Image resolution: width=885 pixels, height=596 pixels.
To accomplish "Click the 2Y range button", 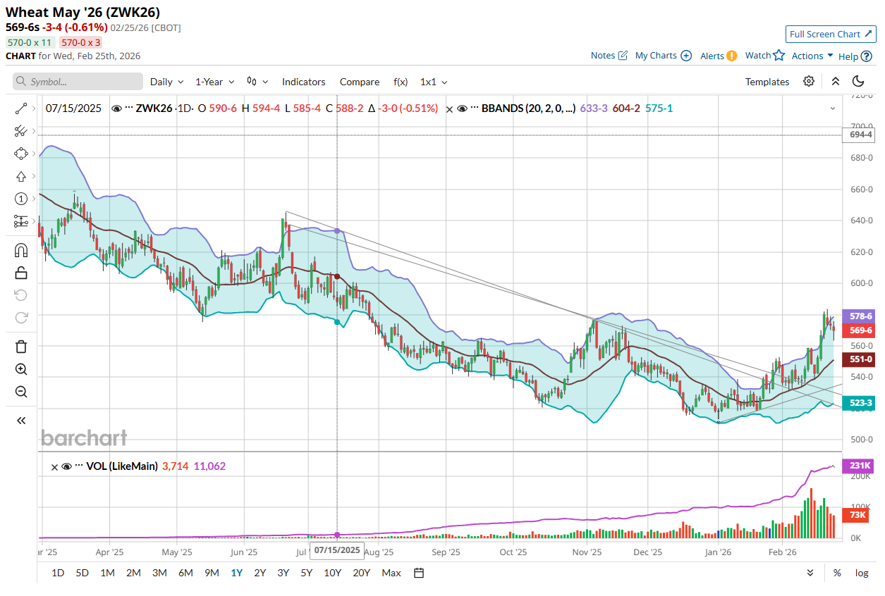I will pos(260,573).
